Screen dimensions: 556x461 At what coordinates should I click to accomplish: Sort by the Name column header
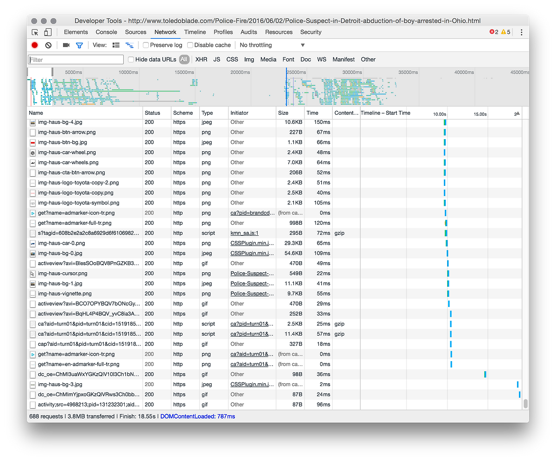(85, 113)
